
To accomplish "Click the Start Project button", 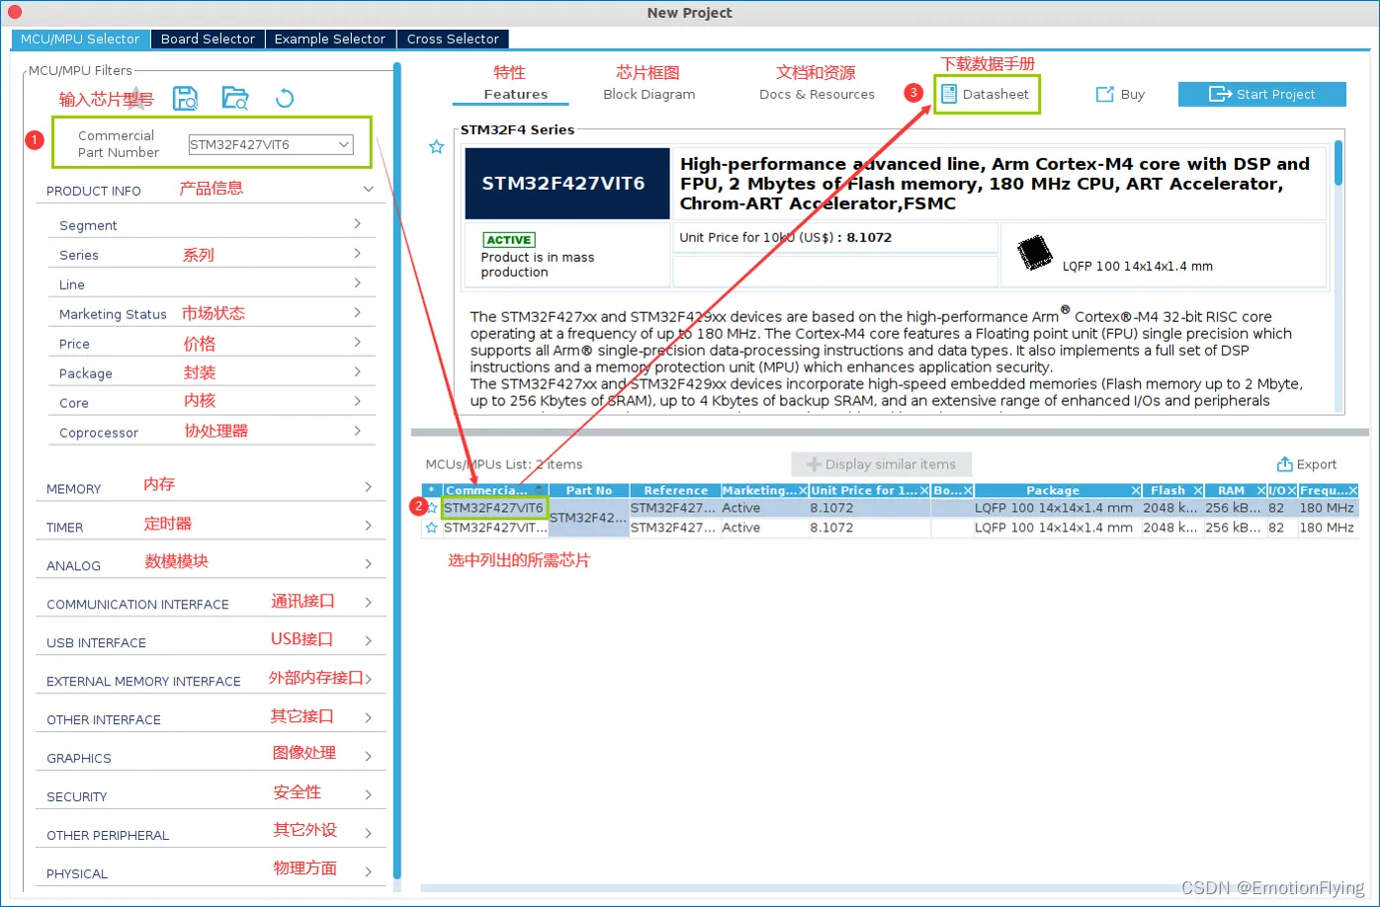I will click(1262, 94).
